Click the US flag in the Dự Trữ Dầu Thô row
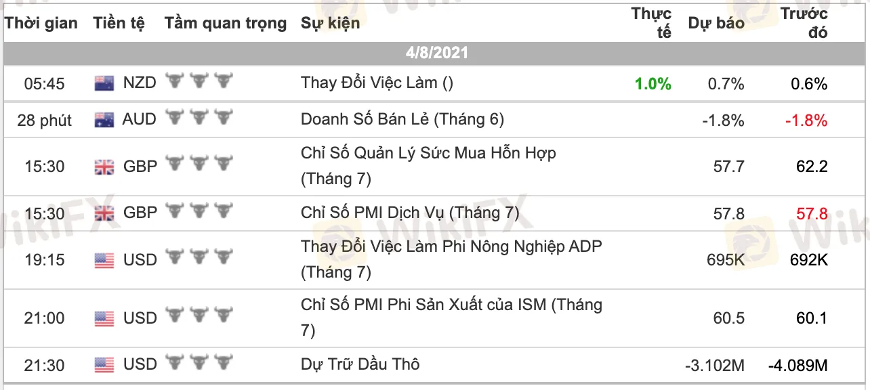 (104, 365)
